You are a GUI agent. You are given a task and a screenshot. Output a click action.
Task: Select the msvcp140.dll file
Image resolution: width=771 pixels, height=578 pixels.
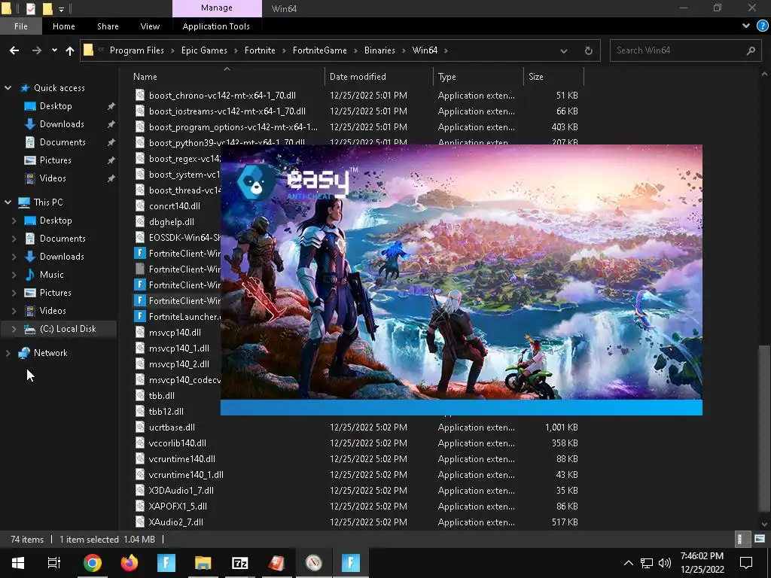click(175, 332)
